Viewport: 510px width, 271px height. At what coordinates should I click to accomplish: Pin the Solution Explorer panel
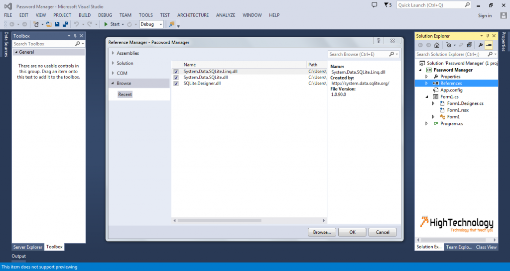click(x=488, y=36)
